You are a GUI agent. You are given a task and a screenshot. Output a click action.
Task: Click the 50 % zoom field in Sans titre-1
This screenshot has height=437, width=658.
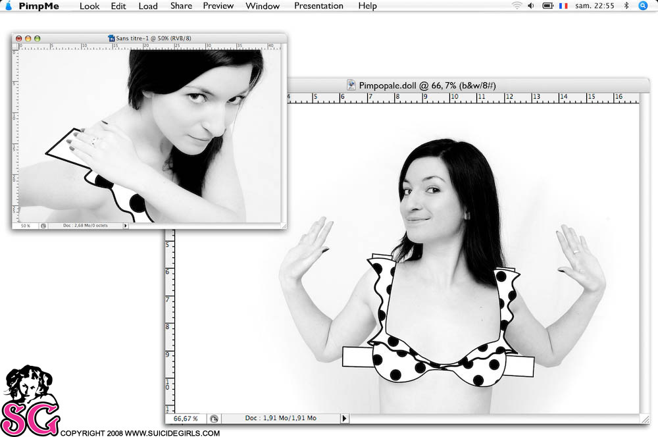tap(26, 226)
